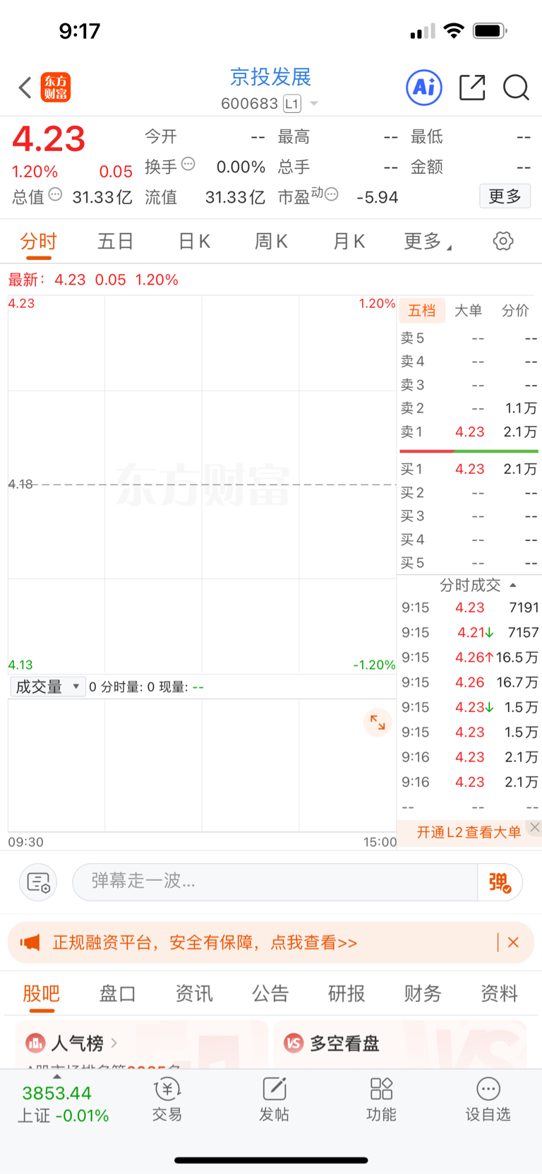The height and width of the screenshot is (1174, 542).
Task: Tap the trade row with 16.7万
Action: (470, 682)
